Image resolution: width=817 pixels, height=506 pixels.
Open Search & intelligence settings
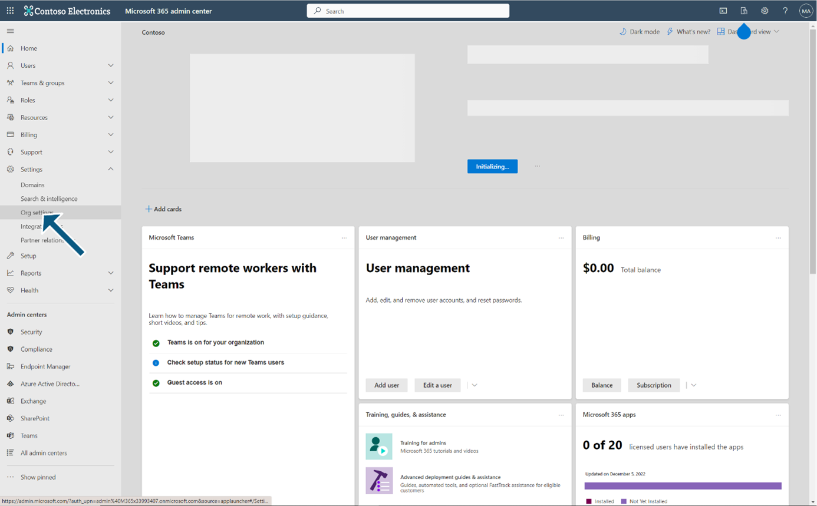click(49, 199)
